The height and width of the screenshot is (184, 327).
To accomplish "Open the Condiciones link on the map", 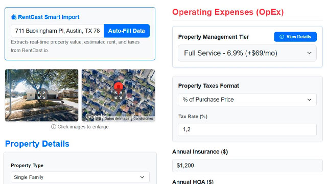I will tap(143, 119).
